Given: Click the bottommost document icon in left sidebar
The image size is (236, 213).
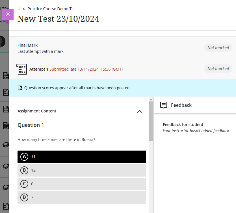Looking at the screenshot, I should [x=5, y=206].
